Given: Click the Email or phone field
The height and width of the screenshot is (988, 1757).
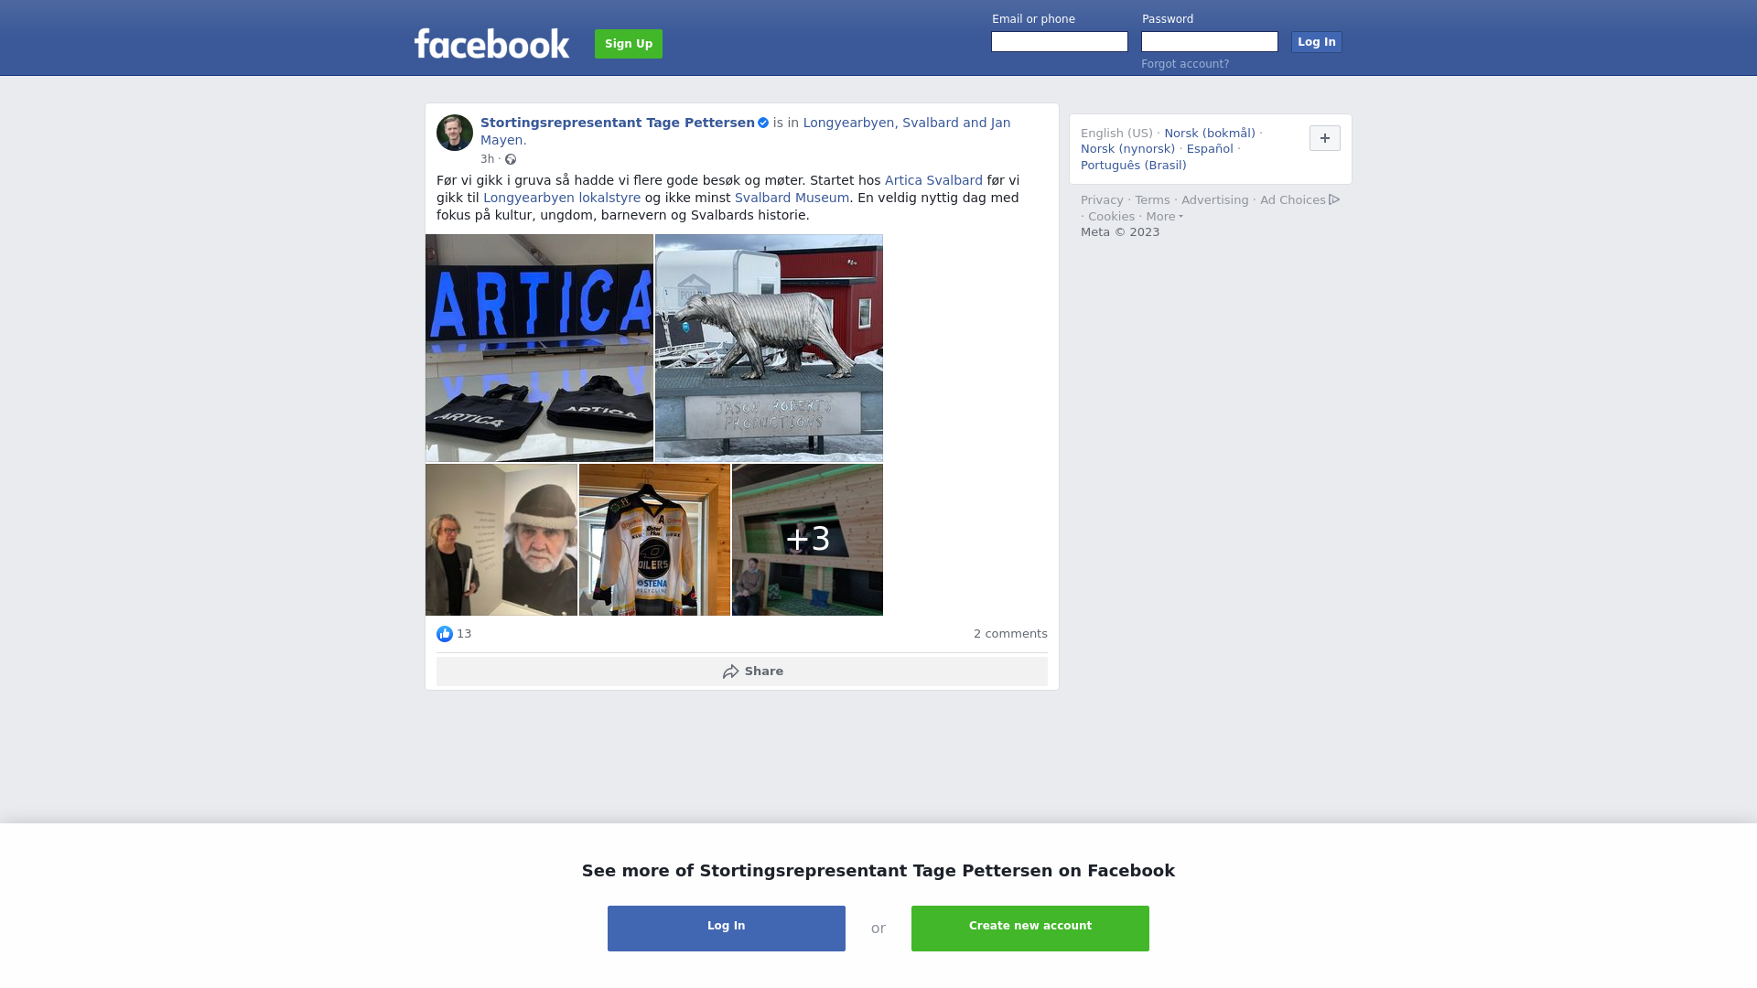Looking at the screenshot, I should coord(1060,42).
